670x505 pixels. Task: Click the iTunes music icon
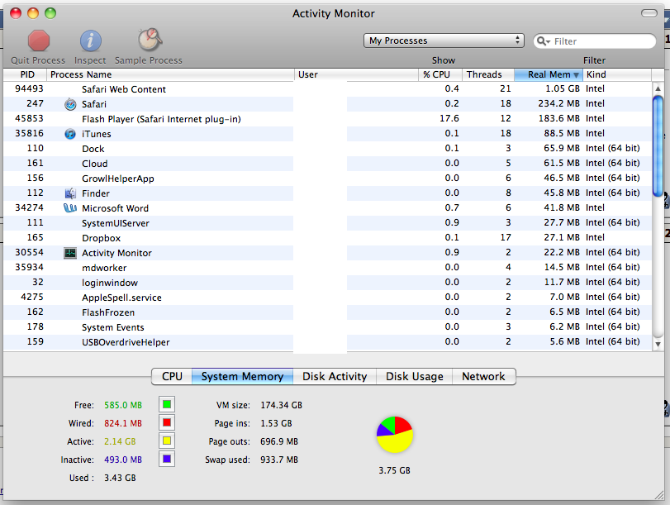(70, 134)
